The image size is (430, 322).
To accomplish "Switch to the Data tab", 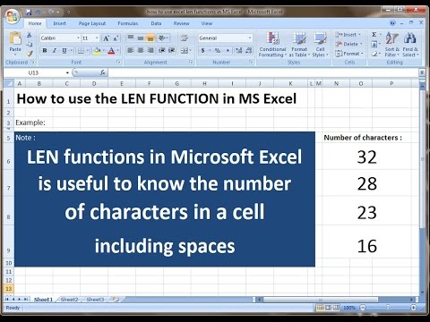I will click(156, 23).
